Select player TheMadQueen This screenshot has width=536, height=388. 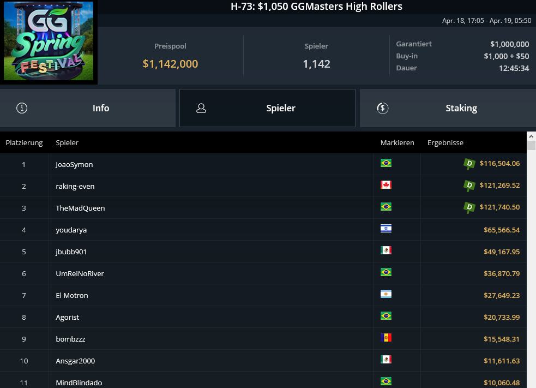80,208
